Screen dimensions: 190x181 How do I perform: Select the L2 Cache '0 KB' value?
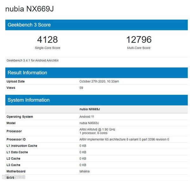[83, 159]
